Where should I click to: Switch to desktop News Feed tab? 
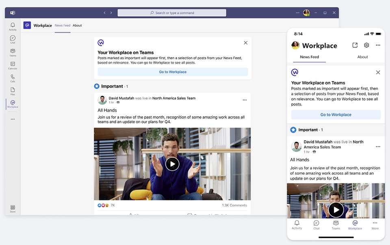click(63, 25)
